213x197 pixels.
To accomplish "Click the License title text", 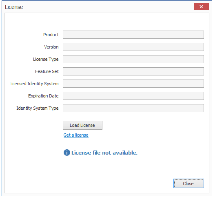I will coord(14,7).
